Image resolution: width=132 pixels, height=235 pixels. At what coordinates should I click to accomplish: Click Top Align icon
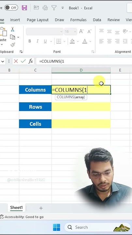pyautogui.click(x=101, y=31)
